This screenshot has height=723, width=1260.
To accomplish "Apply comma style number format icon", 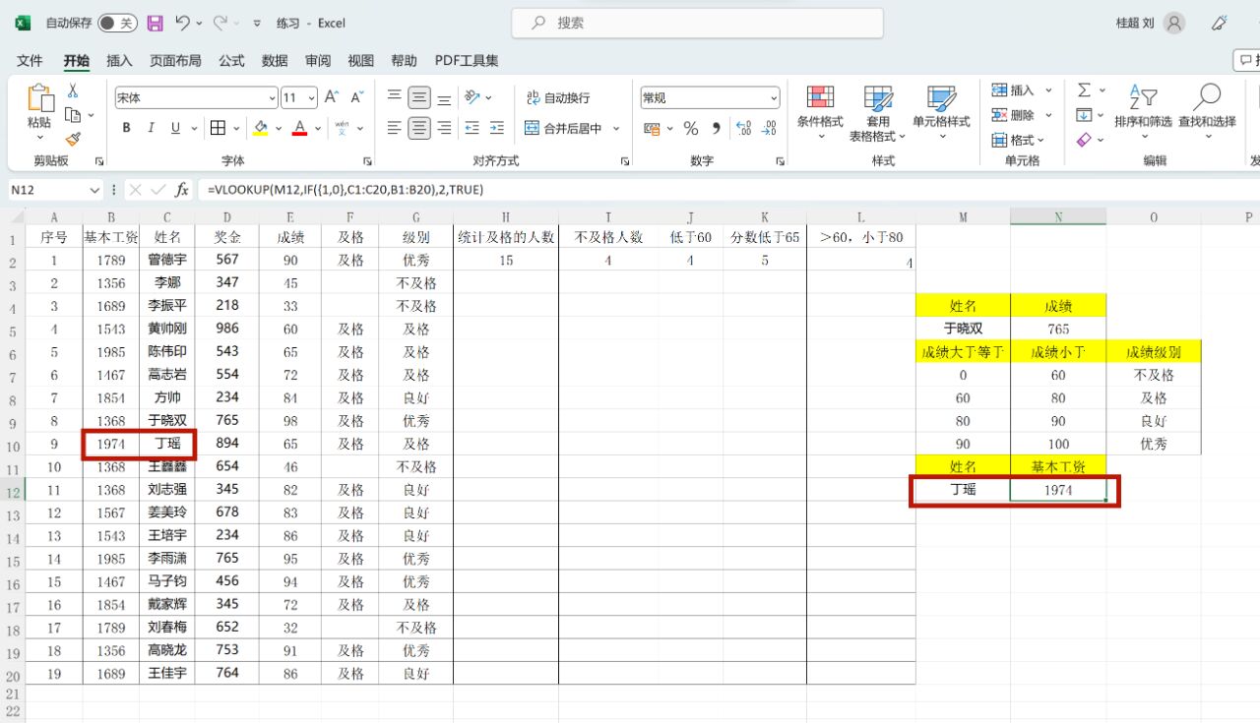I will pos(716,128).
